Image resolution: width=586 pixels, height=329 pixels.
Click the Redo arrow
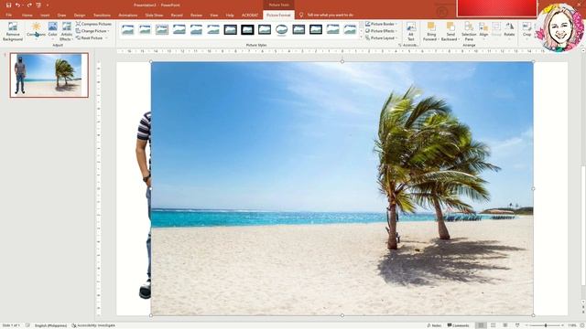[x=29, y=5]
